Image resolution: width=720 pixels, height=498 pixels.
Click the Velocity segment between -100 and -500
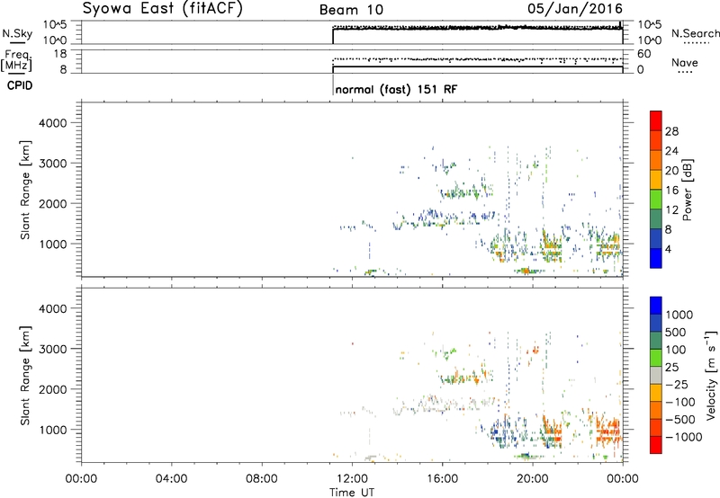click(x=656, y=410)
